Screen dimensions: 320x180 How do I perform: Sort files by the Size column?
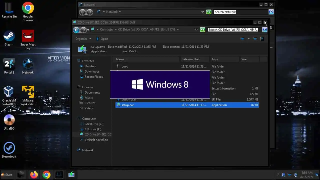(250, 59)
